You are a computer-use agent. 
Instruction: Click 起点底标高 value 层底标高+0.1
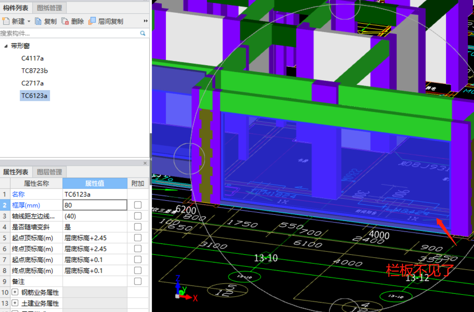pyautogui.click(x=95, y=260)
